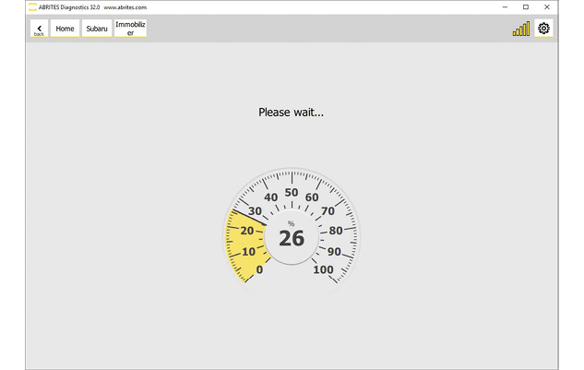This screenshot has width=584, height=370.
Task: Click the ABRITES logo in title bar
Action: tap(32, 6)
